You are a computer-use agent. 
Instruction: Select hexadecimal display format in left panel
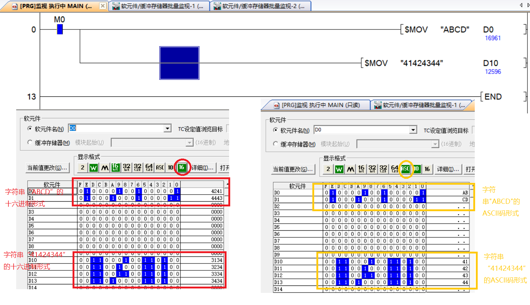(x=181, y=168)
